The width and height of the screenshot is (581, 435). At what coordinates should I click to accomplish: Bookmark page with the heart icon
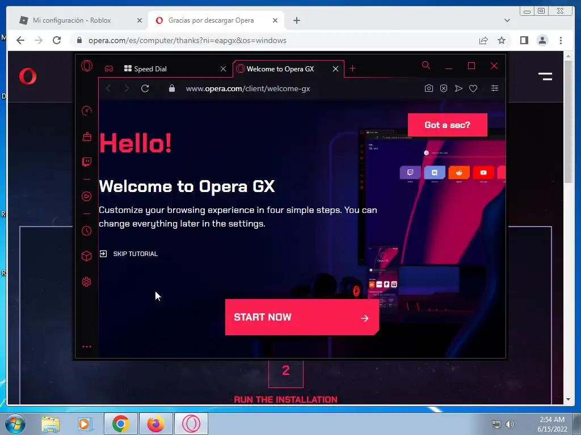point(473,88)
